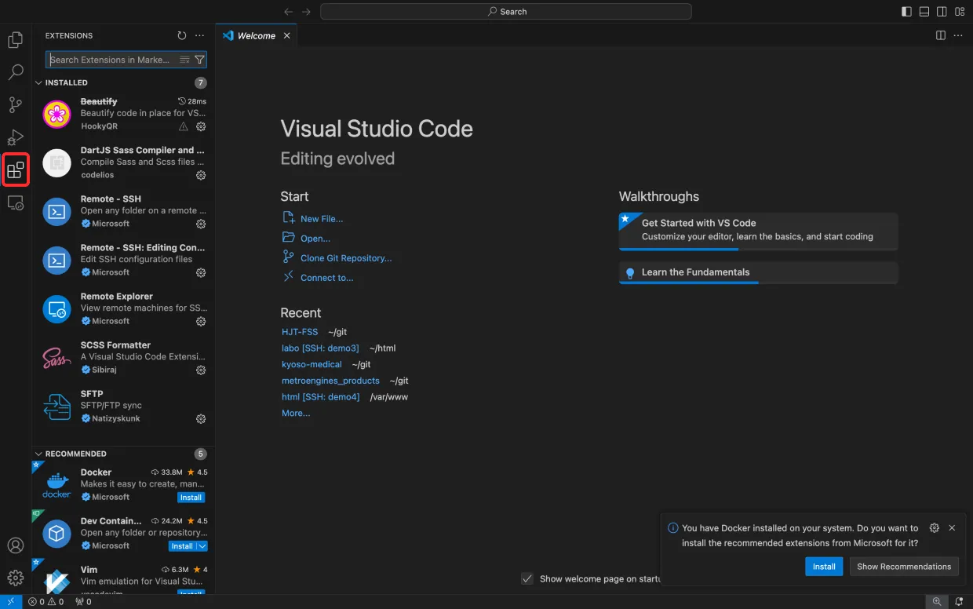Click the forwarded ports status item
Screen dimensions: 973x609
coord(83,602)
